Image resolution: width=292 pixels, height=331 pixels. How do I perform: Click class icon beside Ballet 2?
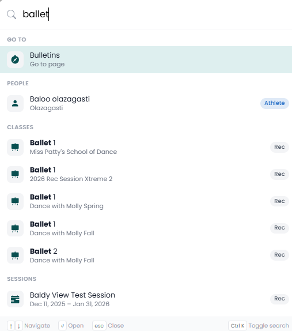tap(15, 255)
